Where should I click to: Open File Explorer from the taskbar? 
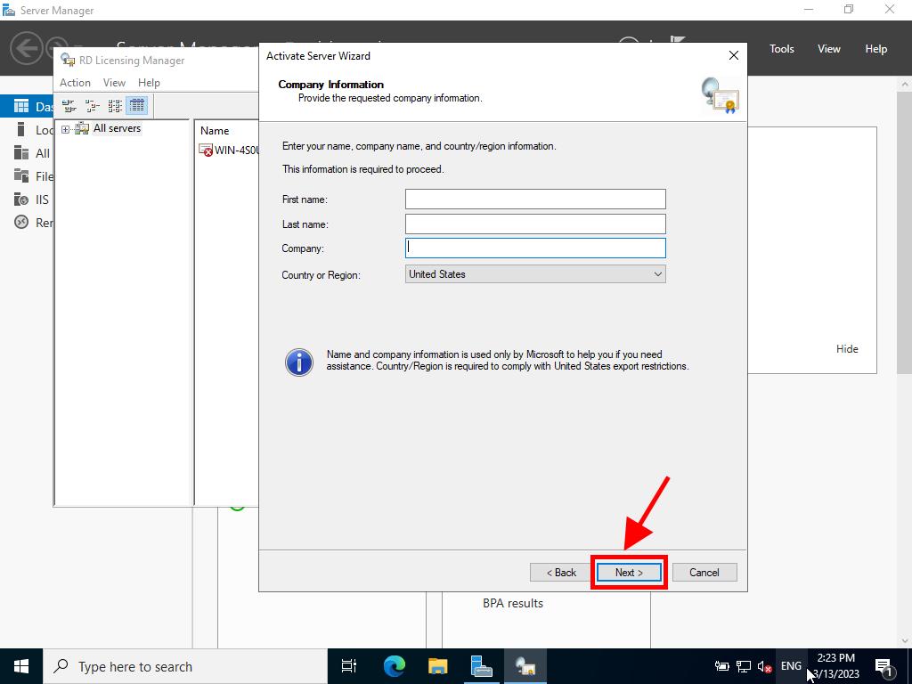[x=437, y=666]
